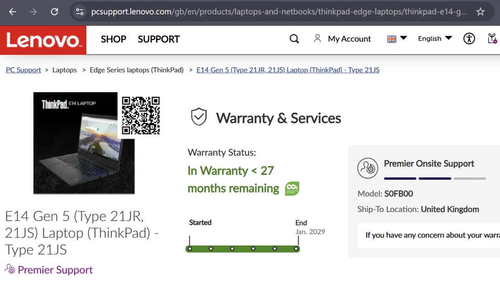This screenshot has height=284, width=500.
Task: Reload the page with the refresh icon
Action: 55,12
